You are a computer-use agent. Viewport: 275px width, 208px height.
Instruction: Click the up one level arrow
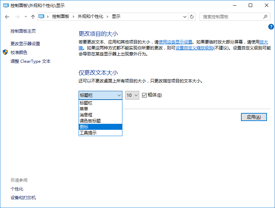click(x=33, y=17)
